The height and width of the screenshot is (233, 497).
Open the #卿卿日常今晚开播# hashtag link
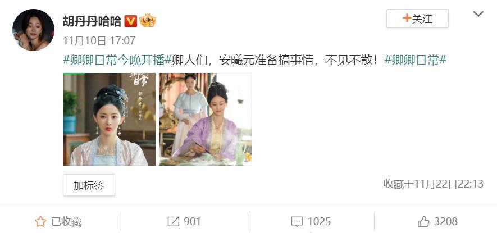click(x=117, y=60)
